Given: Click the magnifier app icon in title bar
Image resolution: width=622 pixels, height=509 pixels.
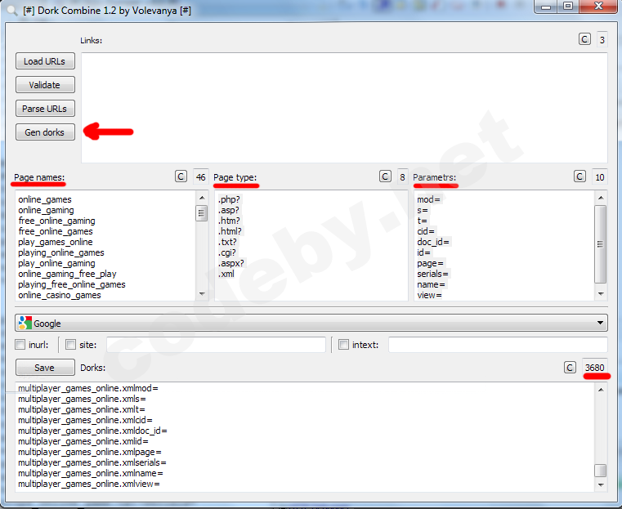Looking at the screenshot, I should (12, 10).
